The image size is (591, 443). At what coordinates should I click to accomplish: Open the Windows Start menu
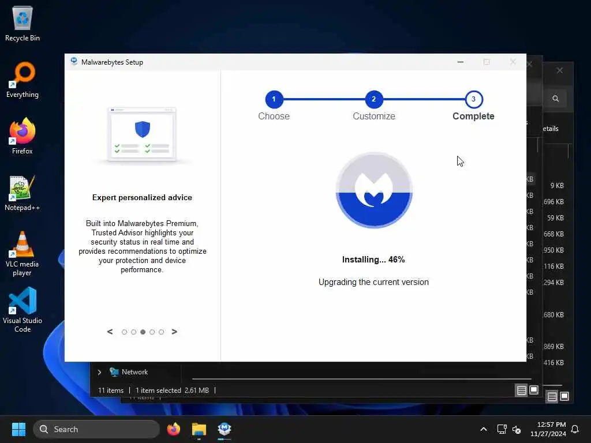[18, 429]
